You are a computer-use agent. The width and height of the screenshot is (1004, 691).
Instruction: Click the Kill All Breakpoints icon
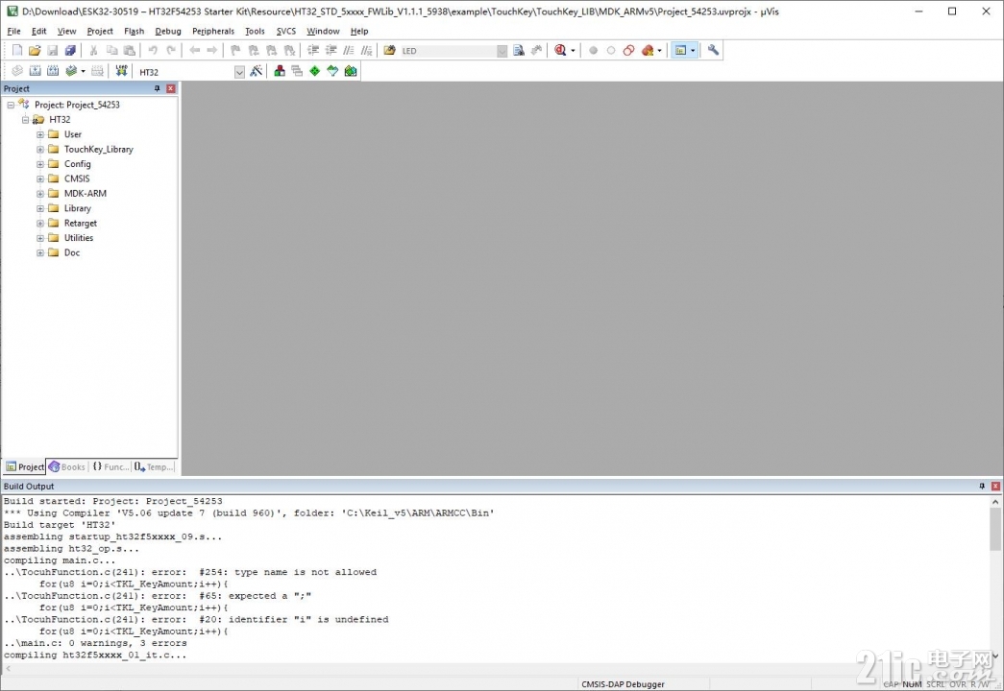(648, 51)
